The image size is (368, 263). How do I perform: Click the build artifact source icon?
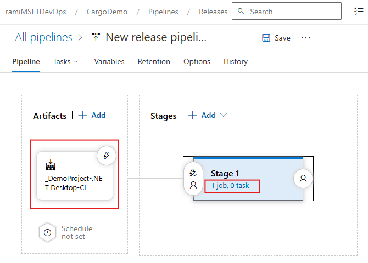pos(51,165)
